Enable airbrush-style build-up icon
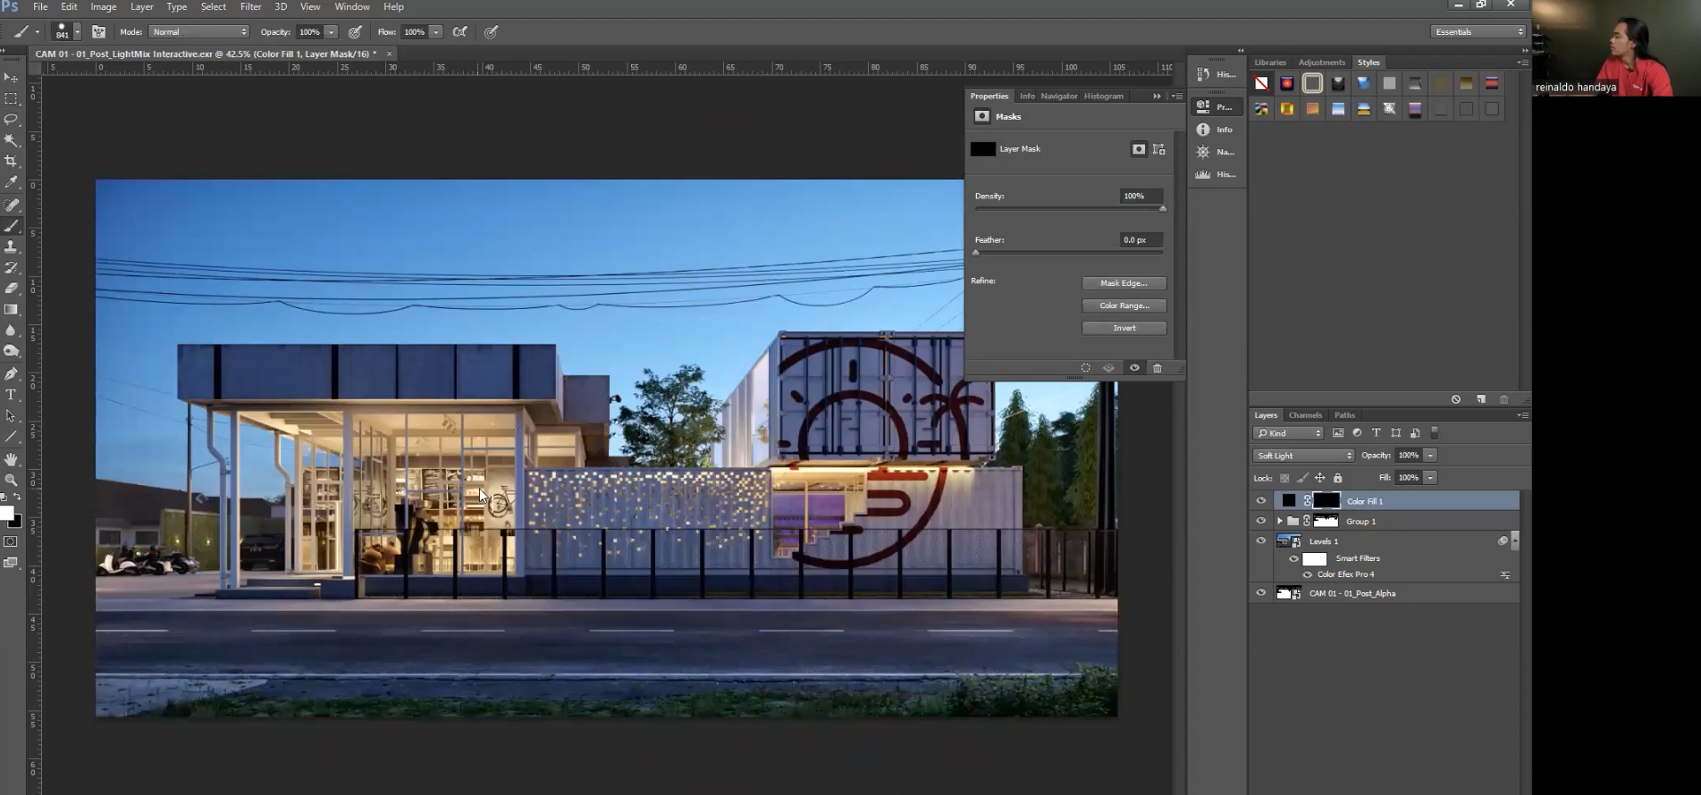 (459, 31)
